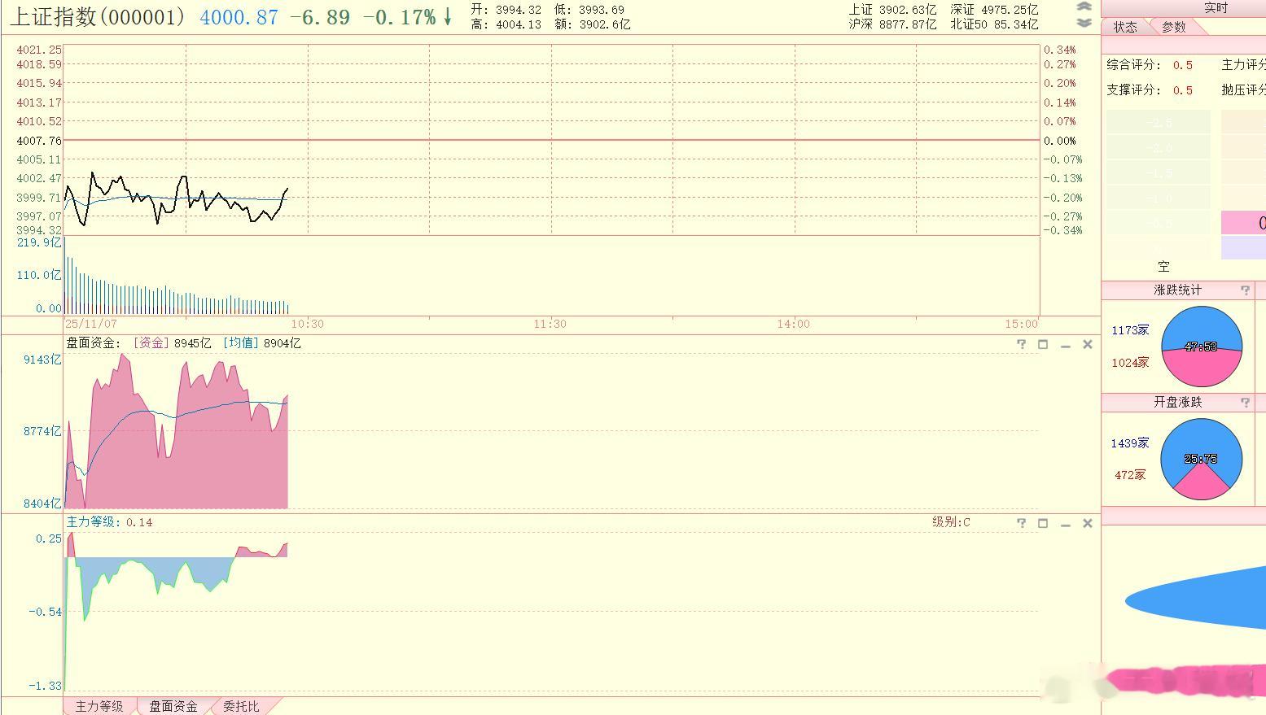This screenshot has height=715, width=1266.
Task: Click the double up-chevron icon at top right
Action: coord(1084,7)
